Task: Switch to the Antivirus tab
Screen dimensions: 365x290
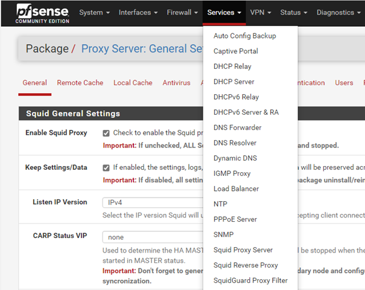Action: click(x=176, y=83)
